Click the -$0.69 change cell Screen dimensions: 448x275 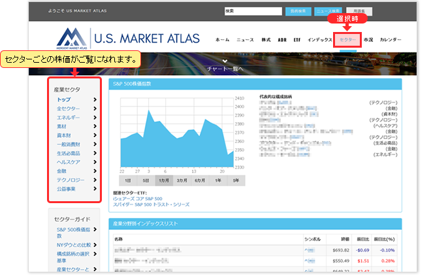pos(362,250)
